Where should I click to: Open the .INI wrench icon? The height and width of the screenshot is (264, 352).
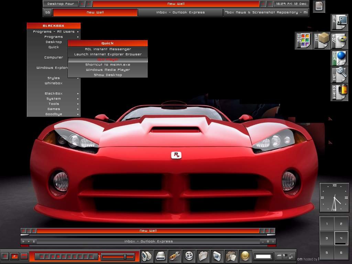pyautogui.click(x=339, y=75)
